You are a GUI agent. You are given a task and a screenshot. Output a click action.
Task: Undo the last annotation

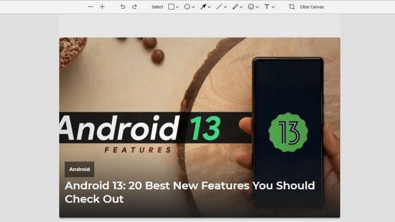[x=123, y=7]
